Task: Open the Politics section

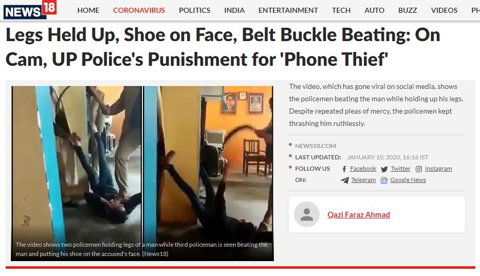Action: [x=194, y=10]
